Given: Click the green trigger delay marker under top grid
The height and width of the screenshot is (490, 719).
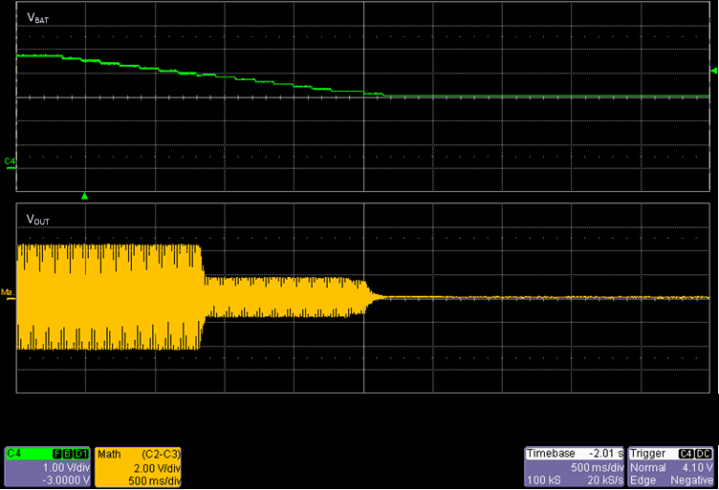Looking at the screenshot, I should [x=85, y=196].
